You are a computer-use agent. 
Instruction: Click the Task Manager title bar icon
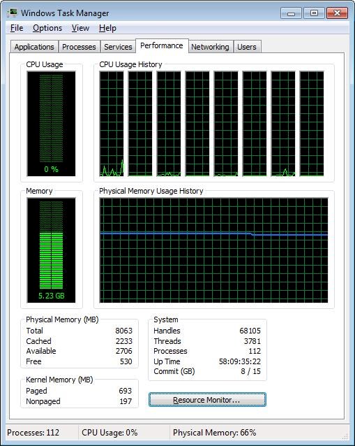[12, 13]
